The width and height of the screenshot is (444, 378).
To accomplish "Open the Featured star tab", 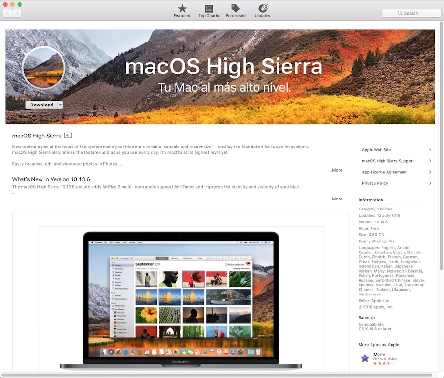I will coord(182,11).
